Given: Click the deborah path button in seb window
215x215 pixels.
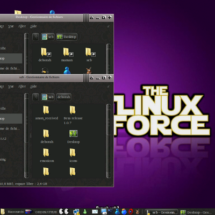Looking at the screenshot, I should tap(64, 97).
